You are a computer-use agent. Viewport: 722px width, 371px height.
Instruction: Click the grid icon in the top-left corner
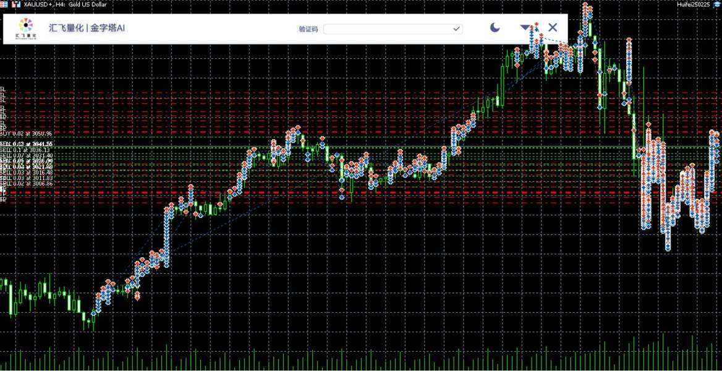(x=4, y=4)
